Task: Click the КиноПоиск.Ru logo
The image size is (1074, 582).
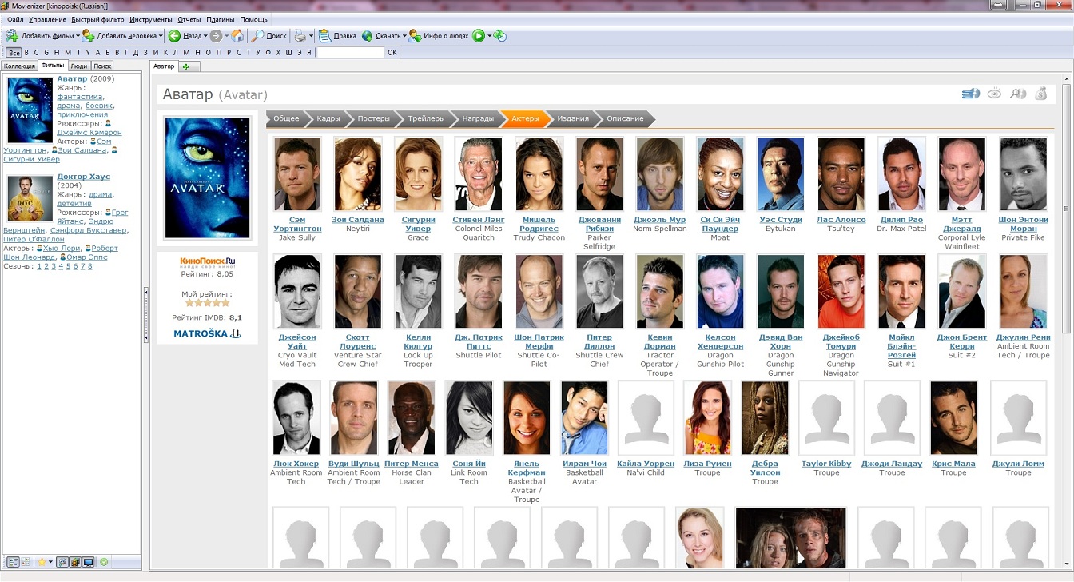Action: coord(207,261)
